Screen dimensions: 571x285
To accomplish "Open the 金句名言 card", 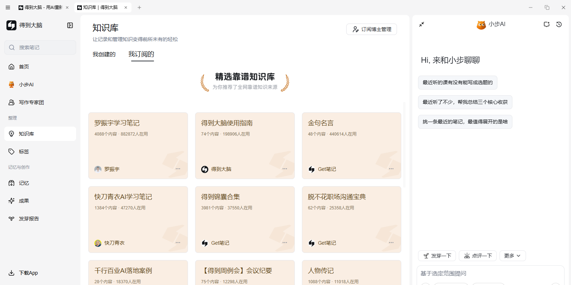I will (352, 146).
